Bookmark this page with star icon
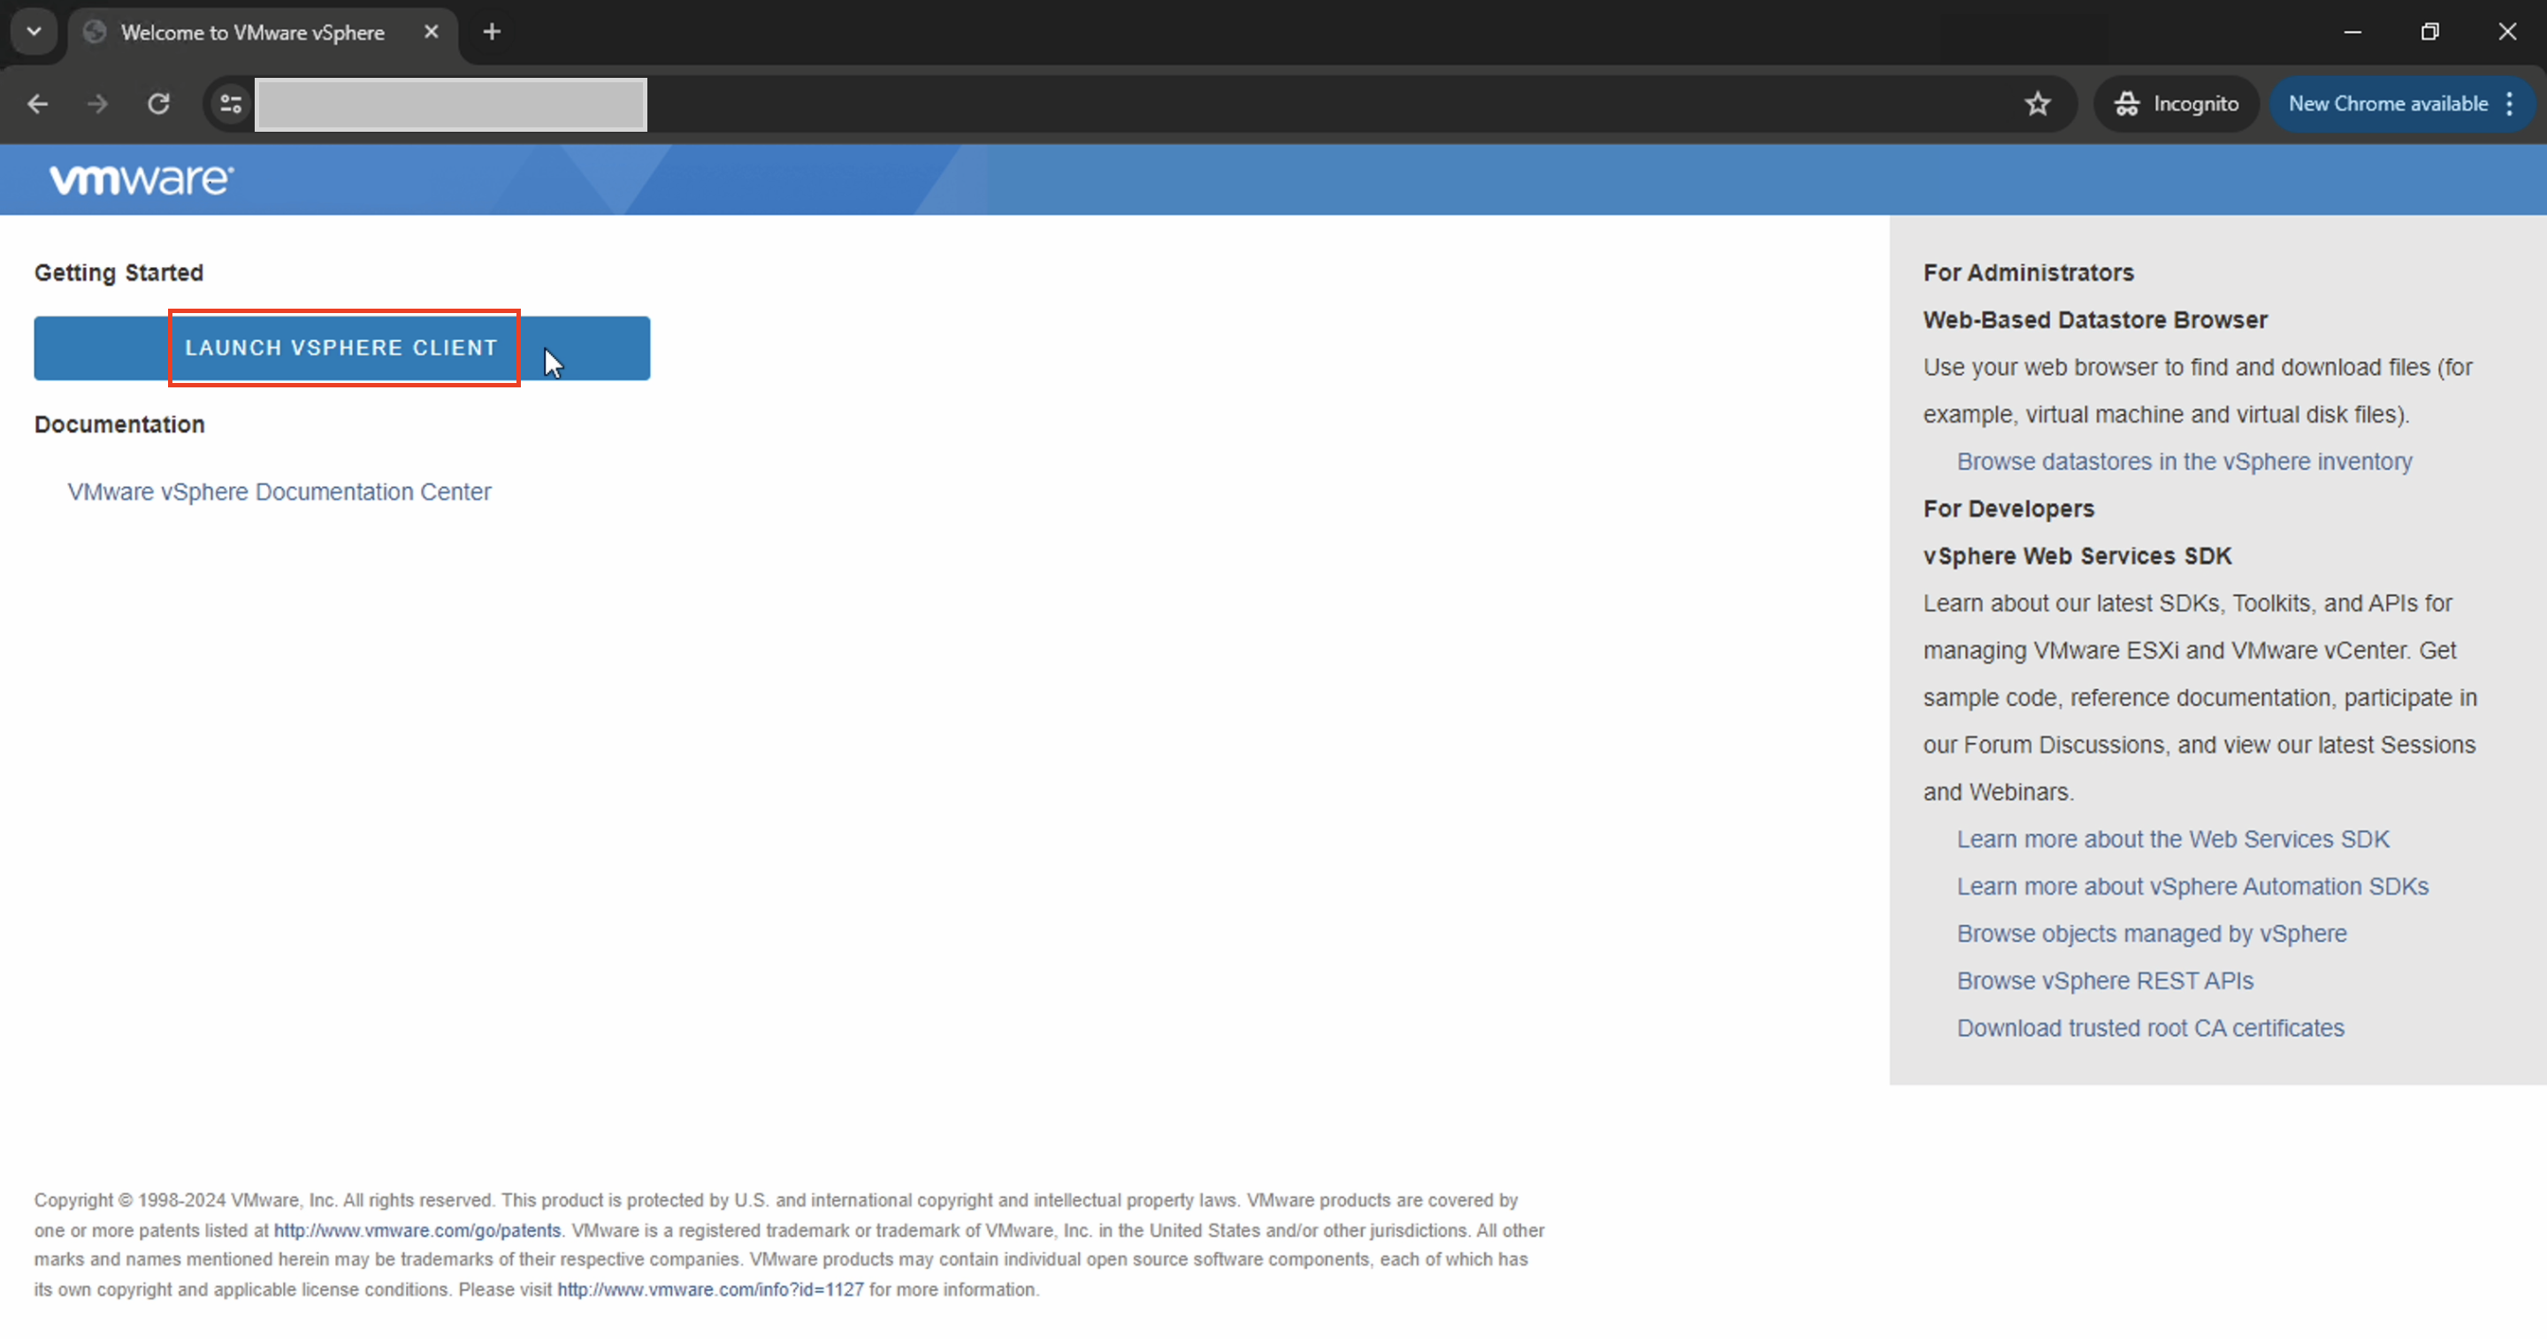 click(2037, 103)
